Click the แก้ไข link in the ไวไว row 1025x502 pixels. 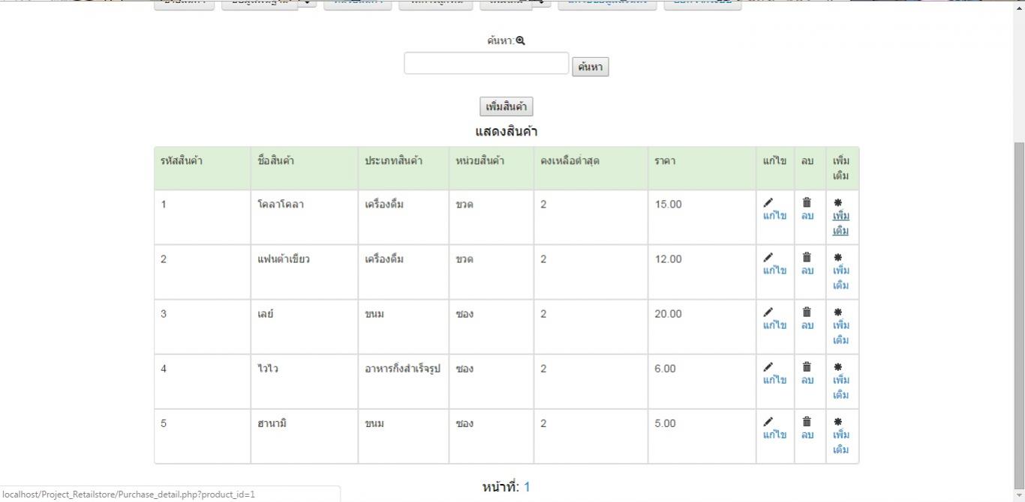click(x=774, y=380)
